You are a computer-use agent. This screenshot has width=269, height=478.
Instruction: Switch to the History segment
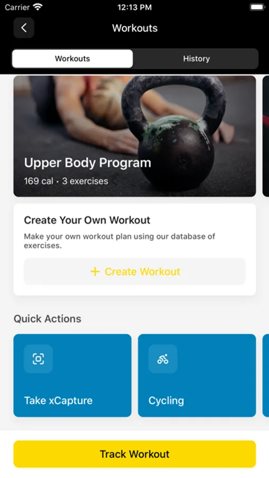coord(196,58)
